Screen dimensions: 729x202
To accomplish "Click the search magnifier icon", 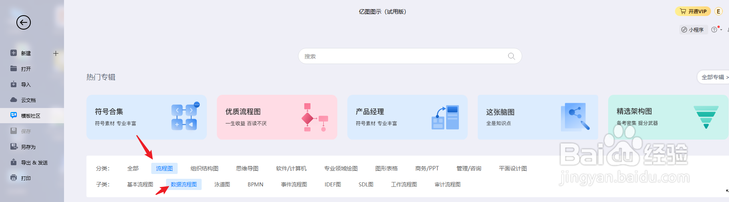I will point(511,56).
